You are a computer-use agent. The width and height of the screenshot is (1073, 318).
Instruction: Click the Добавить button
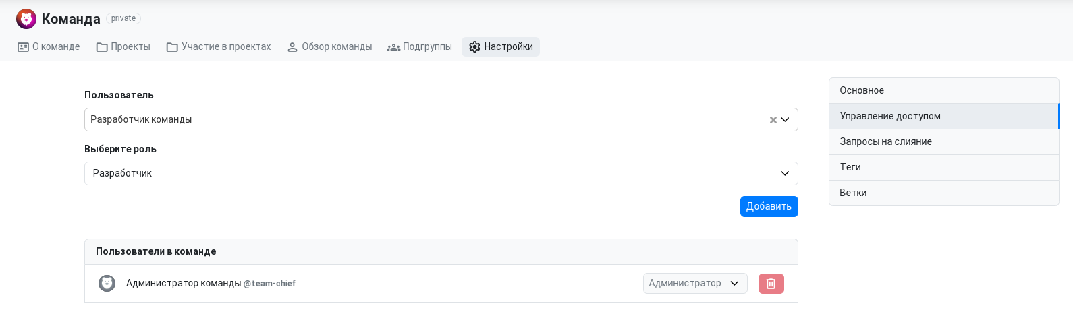(769, 207)
